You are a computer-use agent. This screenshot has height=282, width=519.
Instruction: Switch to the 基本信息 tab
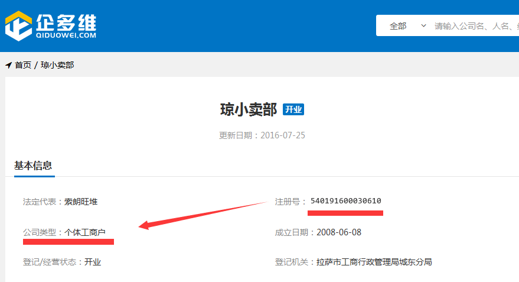[33, 166]
